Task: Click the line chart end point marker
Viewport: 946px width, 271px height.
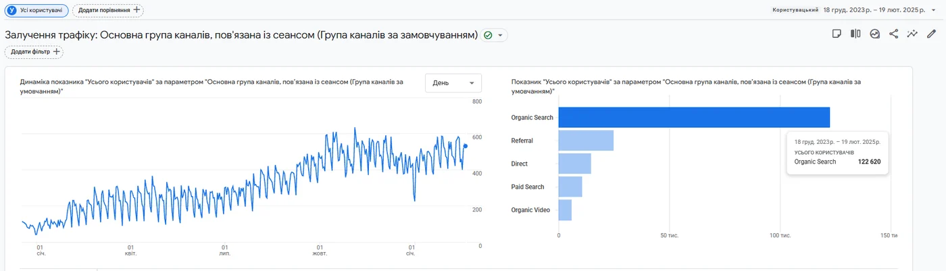Action: pos(465,146)
